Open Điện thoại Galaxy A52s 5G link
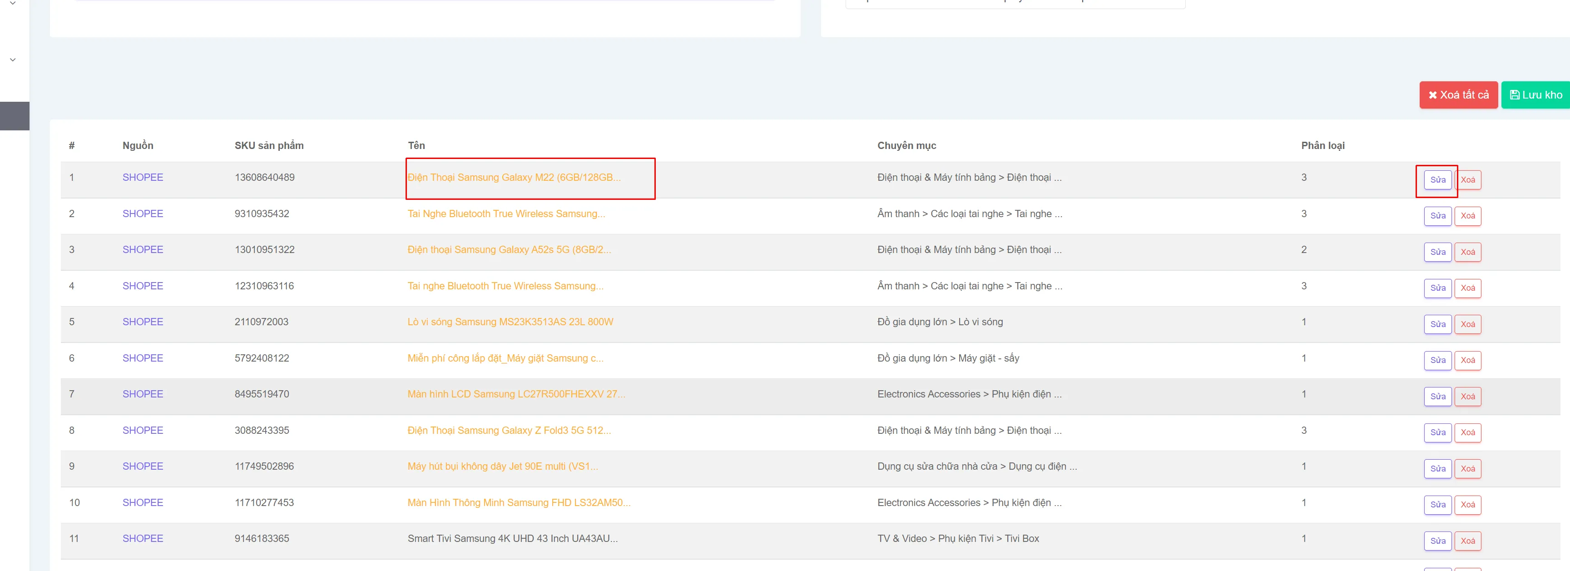 pos(509,250)
